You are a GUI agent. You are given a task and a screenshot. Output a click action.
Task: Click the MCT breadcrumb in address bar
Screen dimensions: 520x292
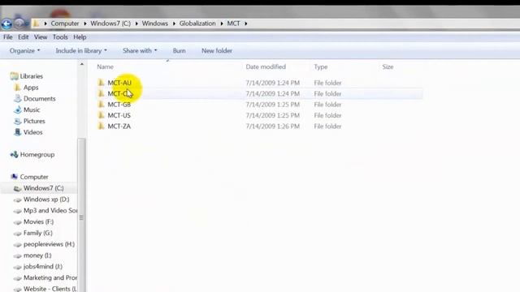click(x=233, y=24)
